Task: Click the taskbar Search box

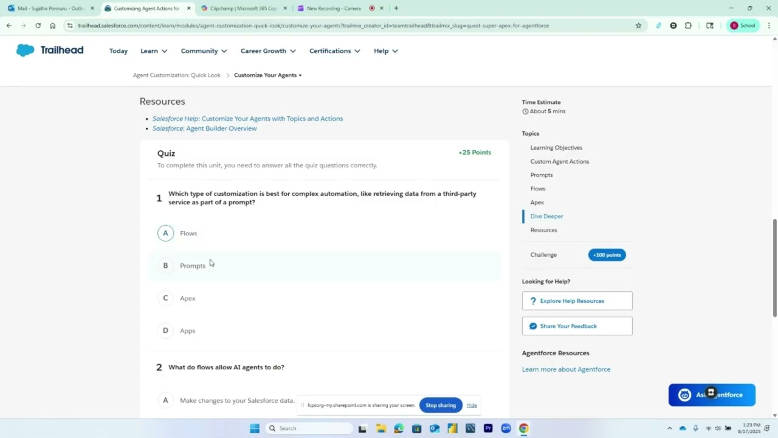Action: (309, 428)
